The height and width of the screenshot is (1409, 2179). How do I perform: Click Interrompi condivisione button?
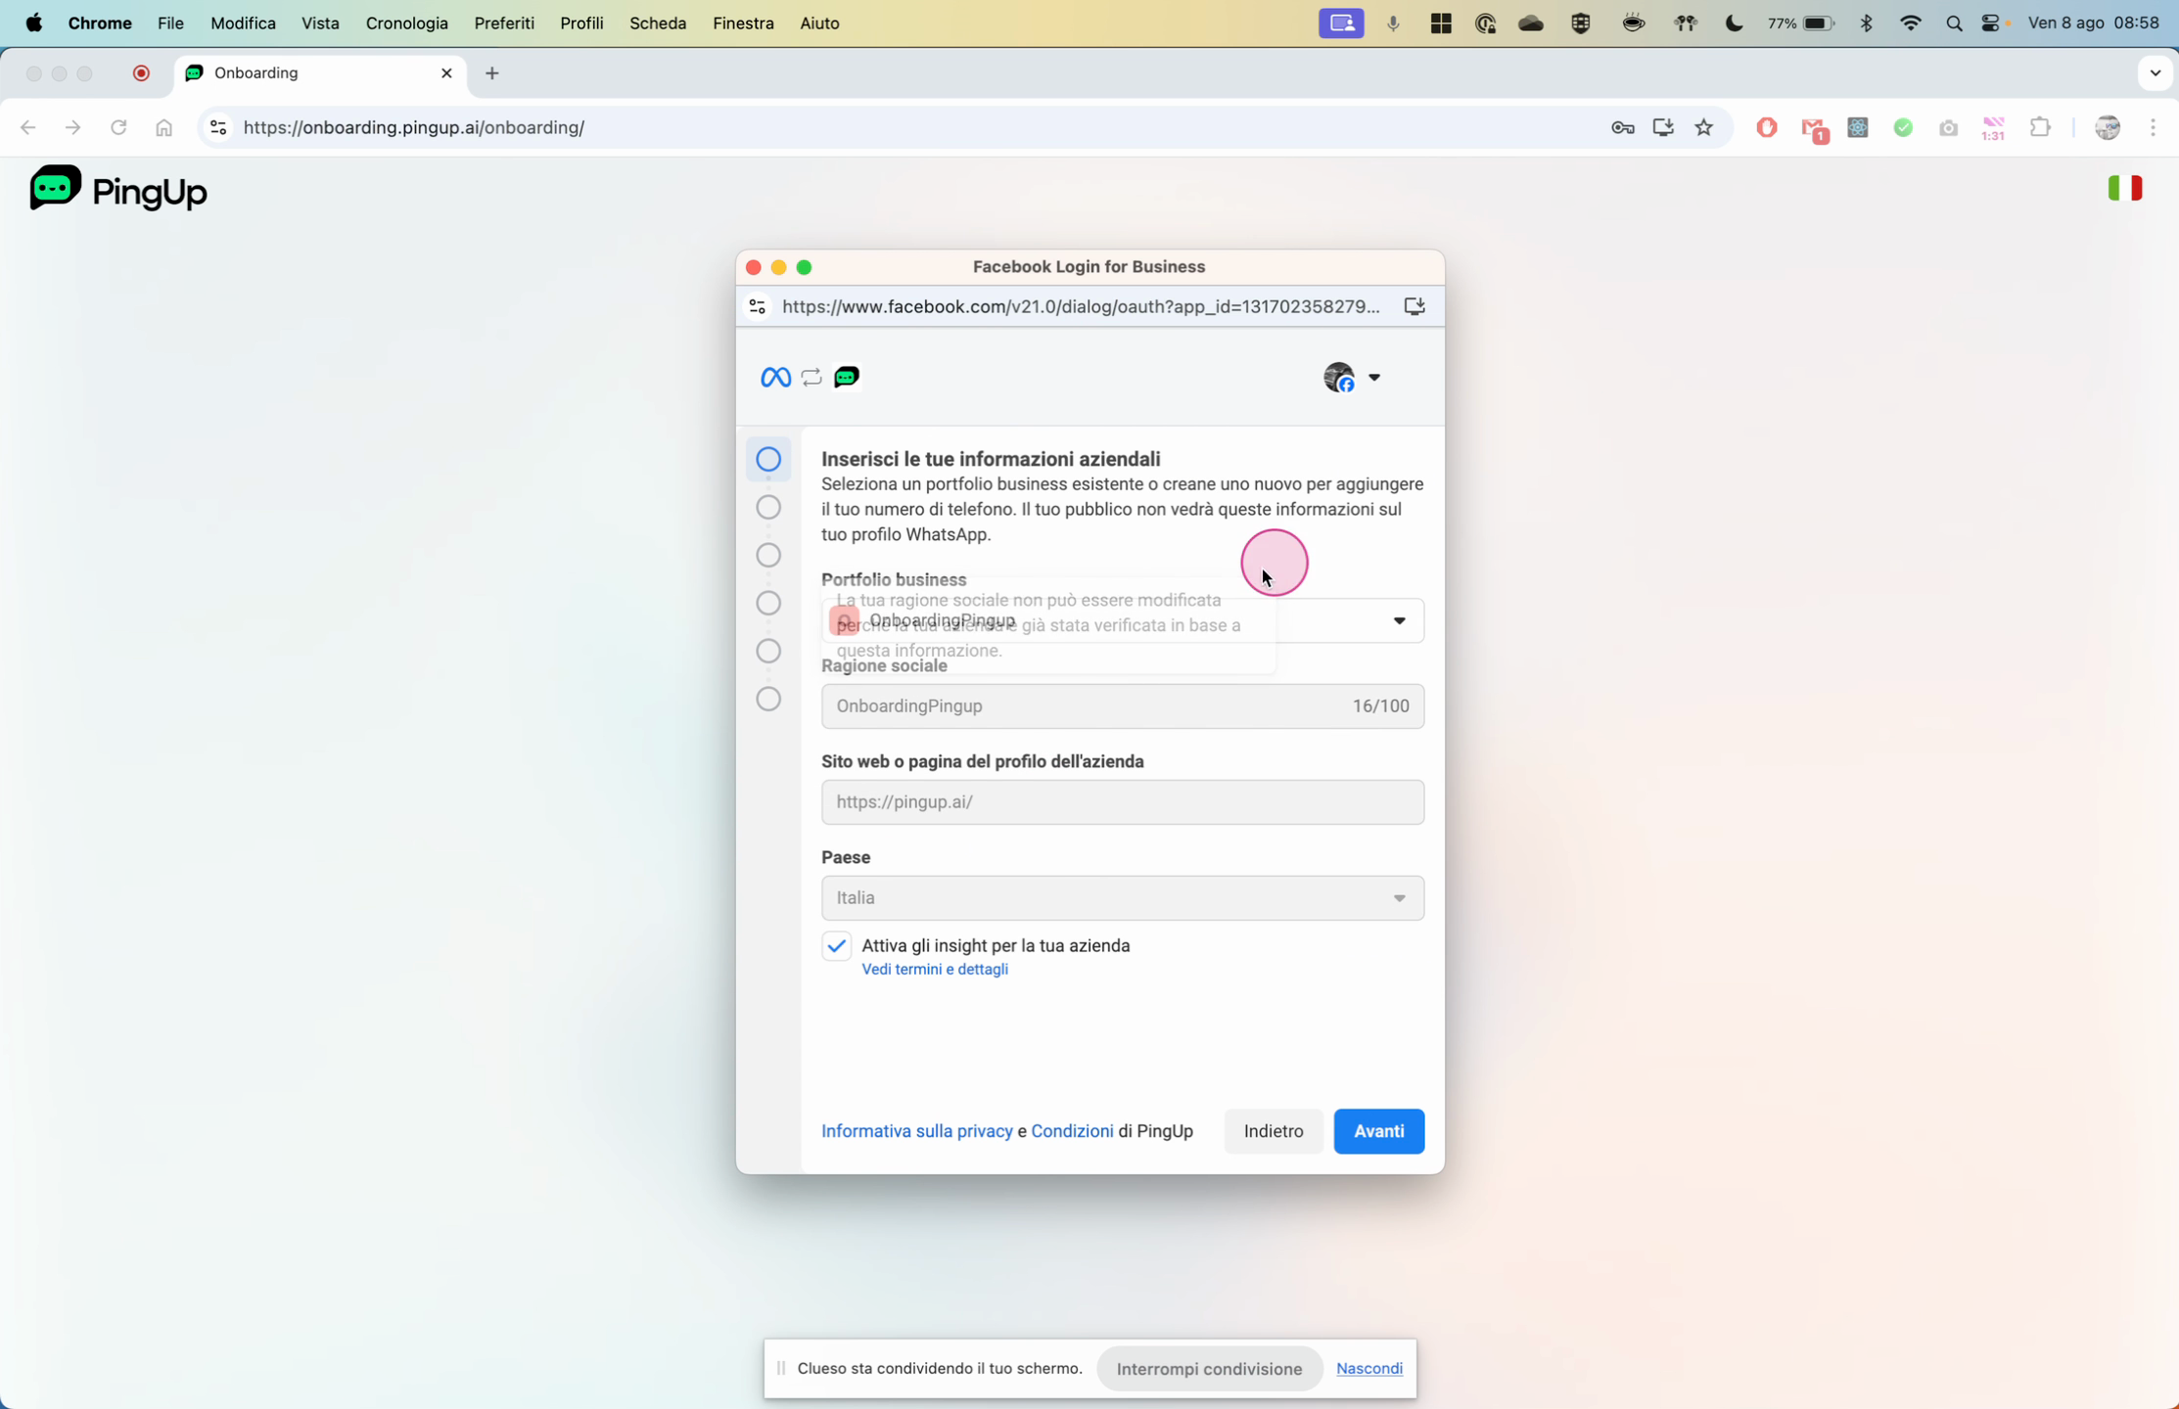[1209, 1369]
